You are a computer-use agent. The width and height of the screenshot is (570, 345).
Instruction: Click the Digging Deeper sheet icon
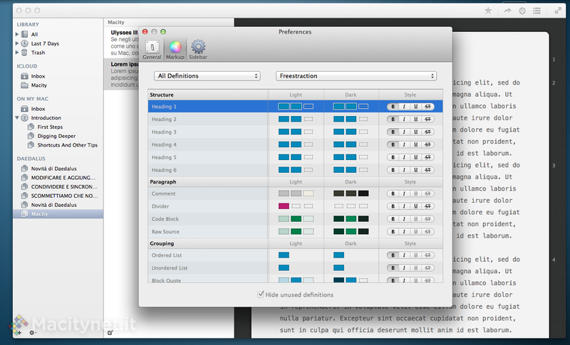pos(31,136)
